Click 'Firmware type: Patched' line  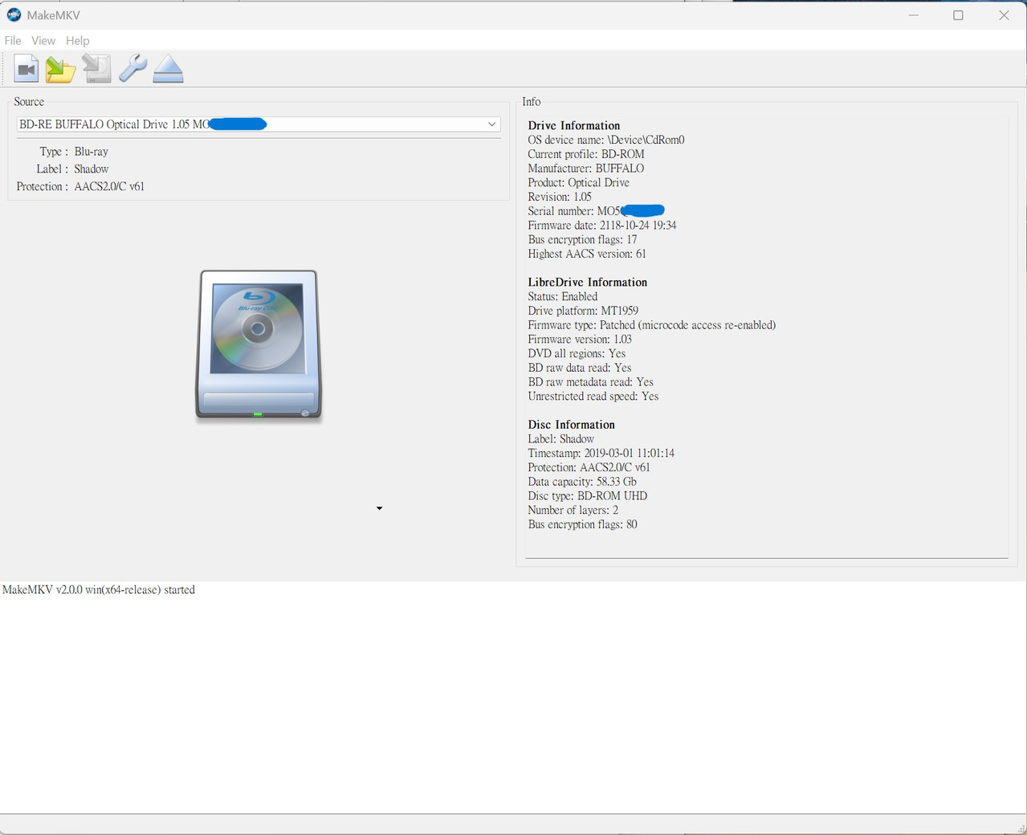click(652, 325)
